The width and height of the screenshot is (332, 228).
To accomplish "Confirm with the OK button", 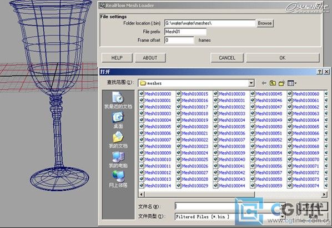I will point(283,58).
